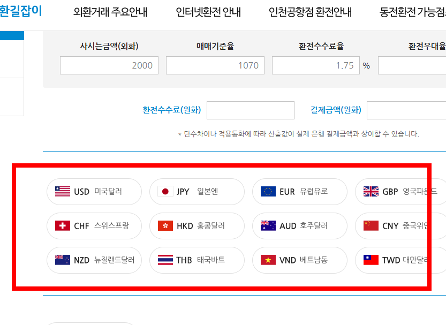
Task: Choose EUR 유럽유로 currency
Action: point(300,191)
